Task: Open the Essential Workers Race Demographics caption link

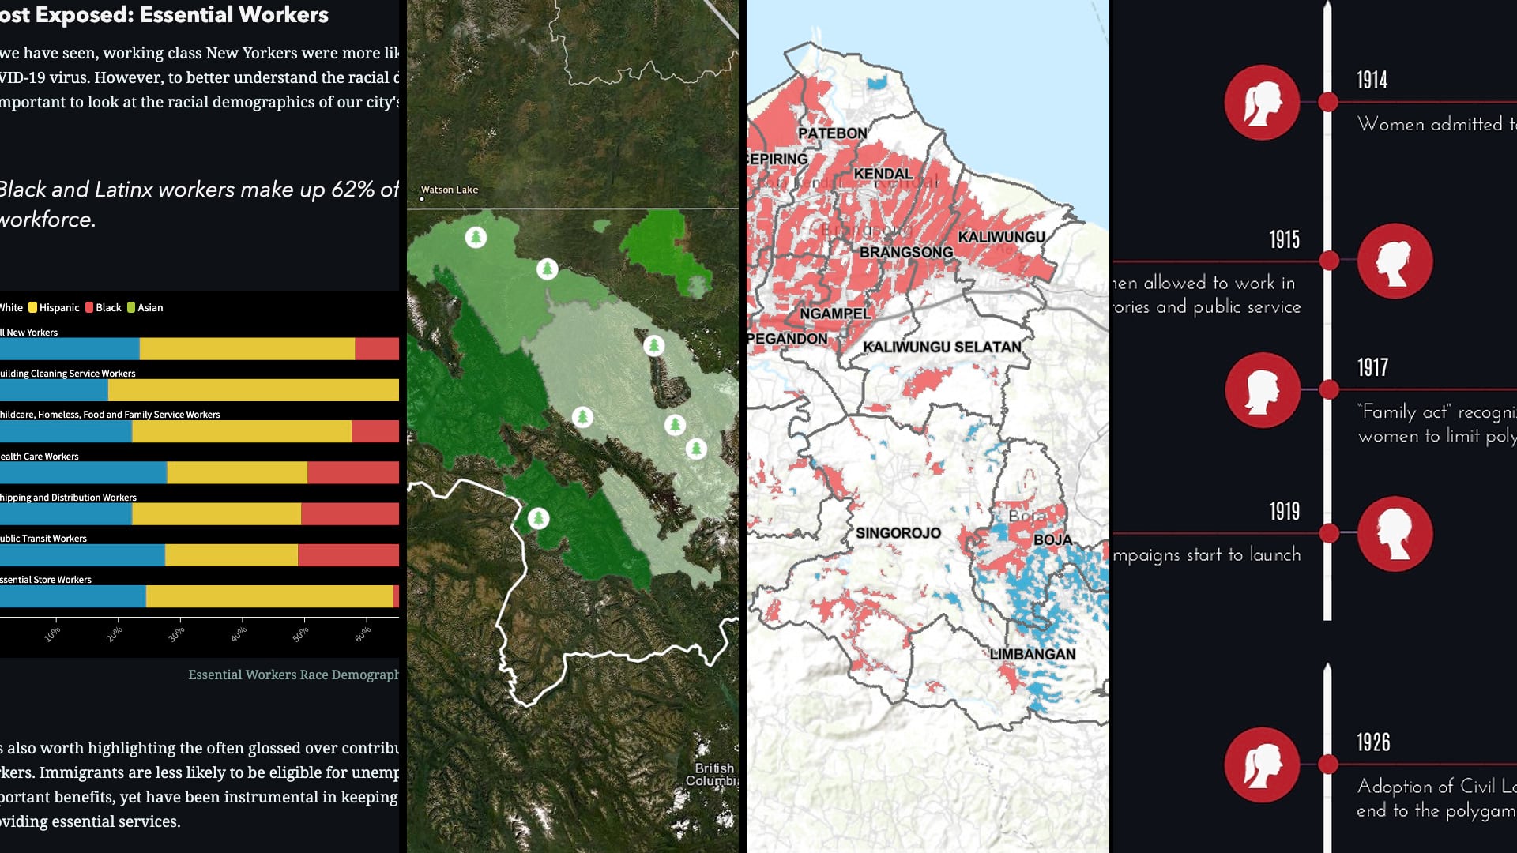Action: pos(295,675)
